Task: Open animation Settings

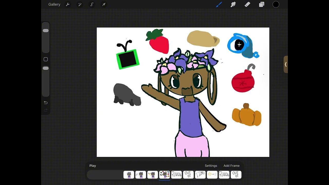Action: tap(211, 166)
